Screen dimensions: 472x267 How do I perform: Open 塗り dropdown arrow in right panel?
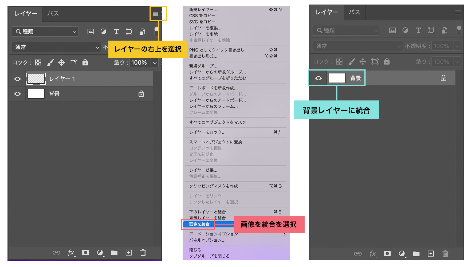tap(457, 62)
